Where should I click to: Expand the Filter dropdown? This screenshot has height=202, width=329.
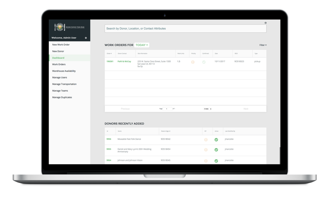click(x=263, y=45)
